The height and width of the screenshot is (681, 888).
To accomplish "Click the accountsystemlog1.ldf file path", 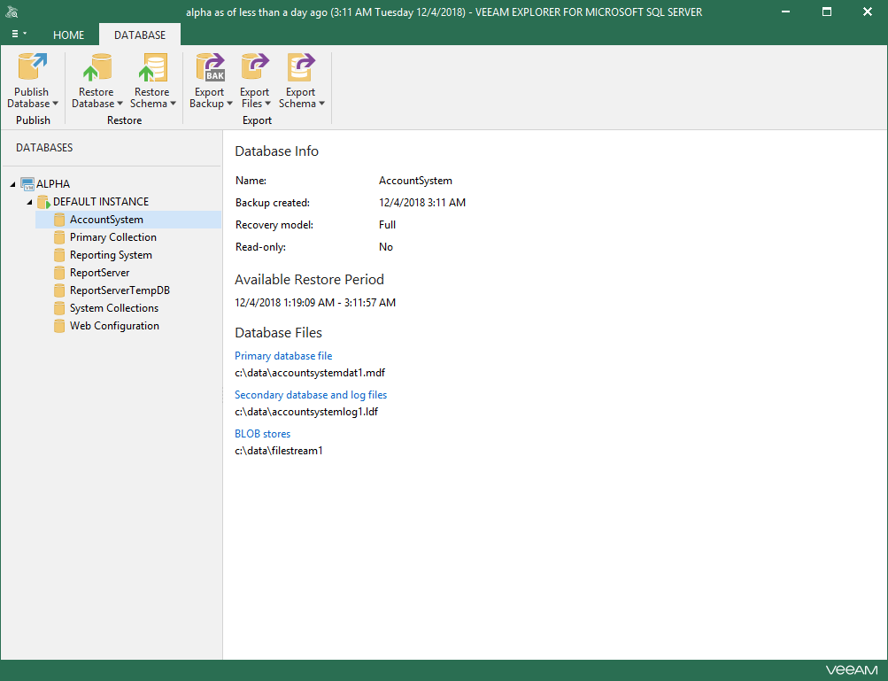I will pyautogui.click(x=306, y=412).
